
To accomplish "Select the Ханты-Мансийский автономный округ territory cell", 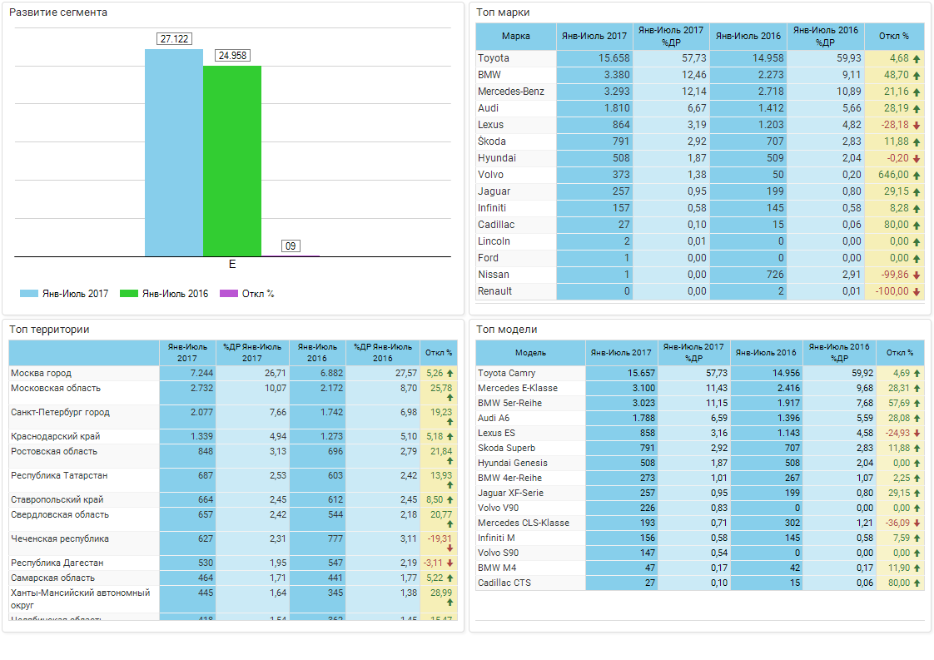I will (84, 599).
